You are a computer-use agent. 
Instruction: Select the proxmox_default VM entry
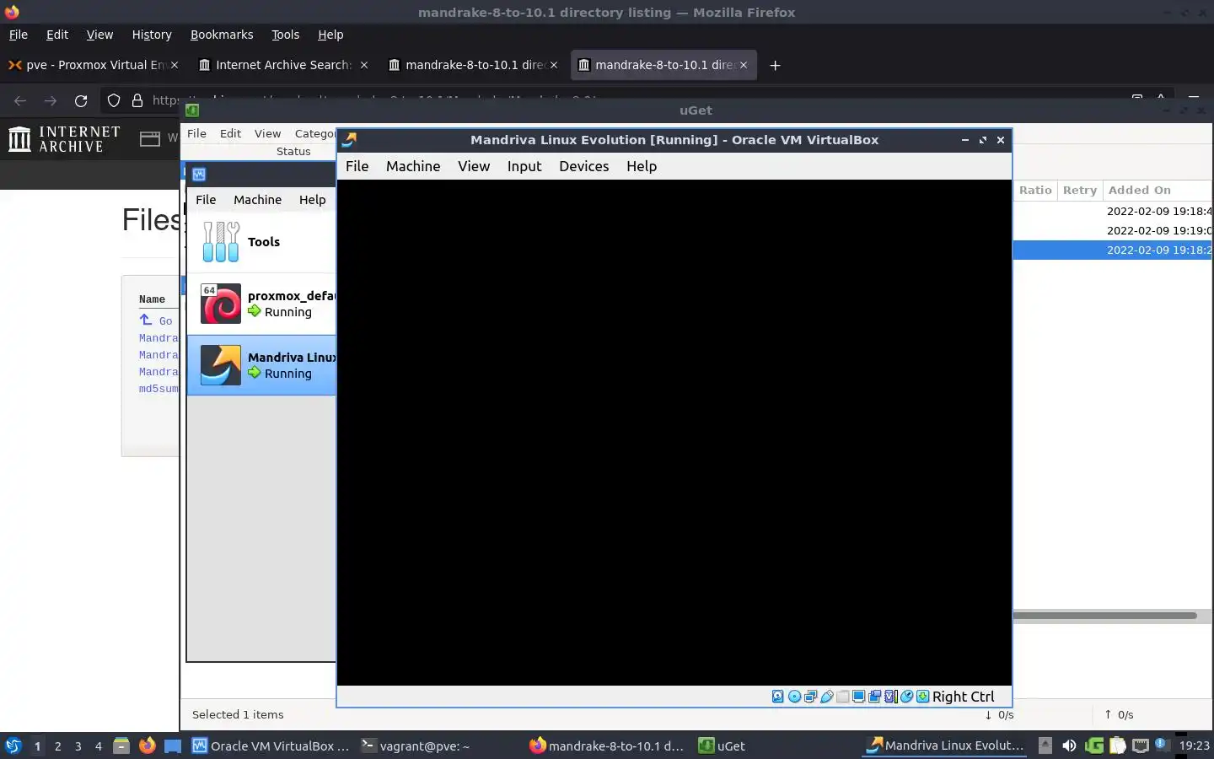pyautogui.click(x=261, y=304)
